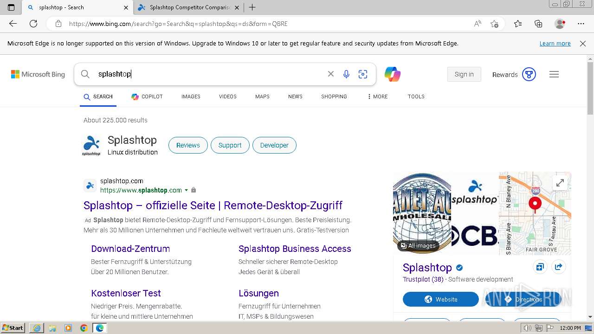Open the Download-Zentrum link

point(130,249)
